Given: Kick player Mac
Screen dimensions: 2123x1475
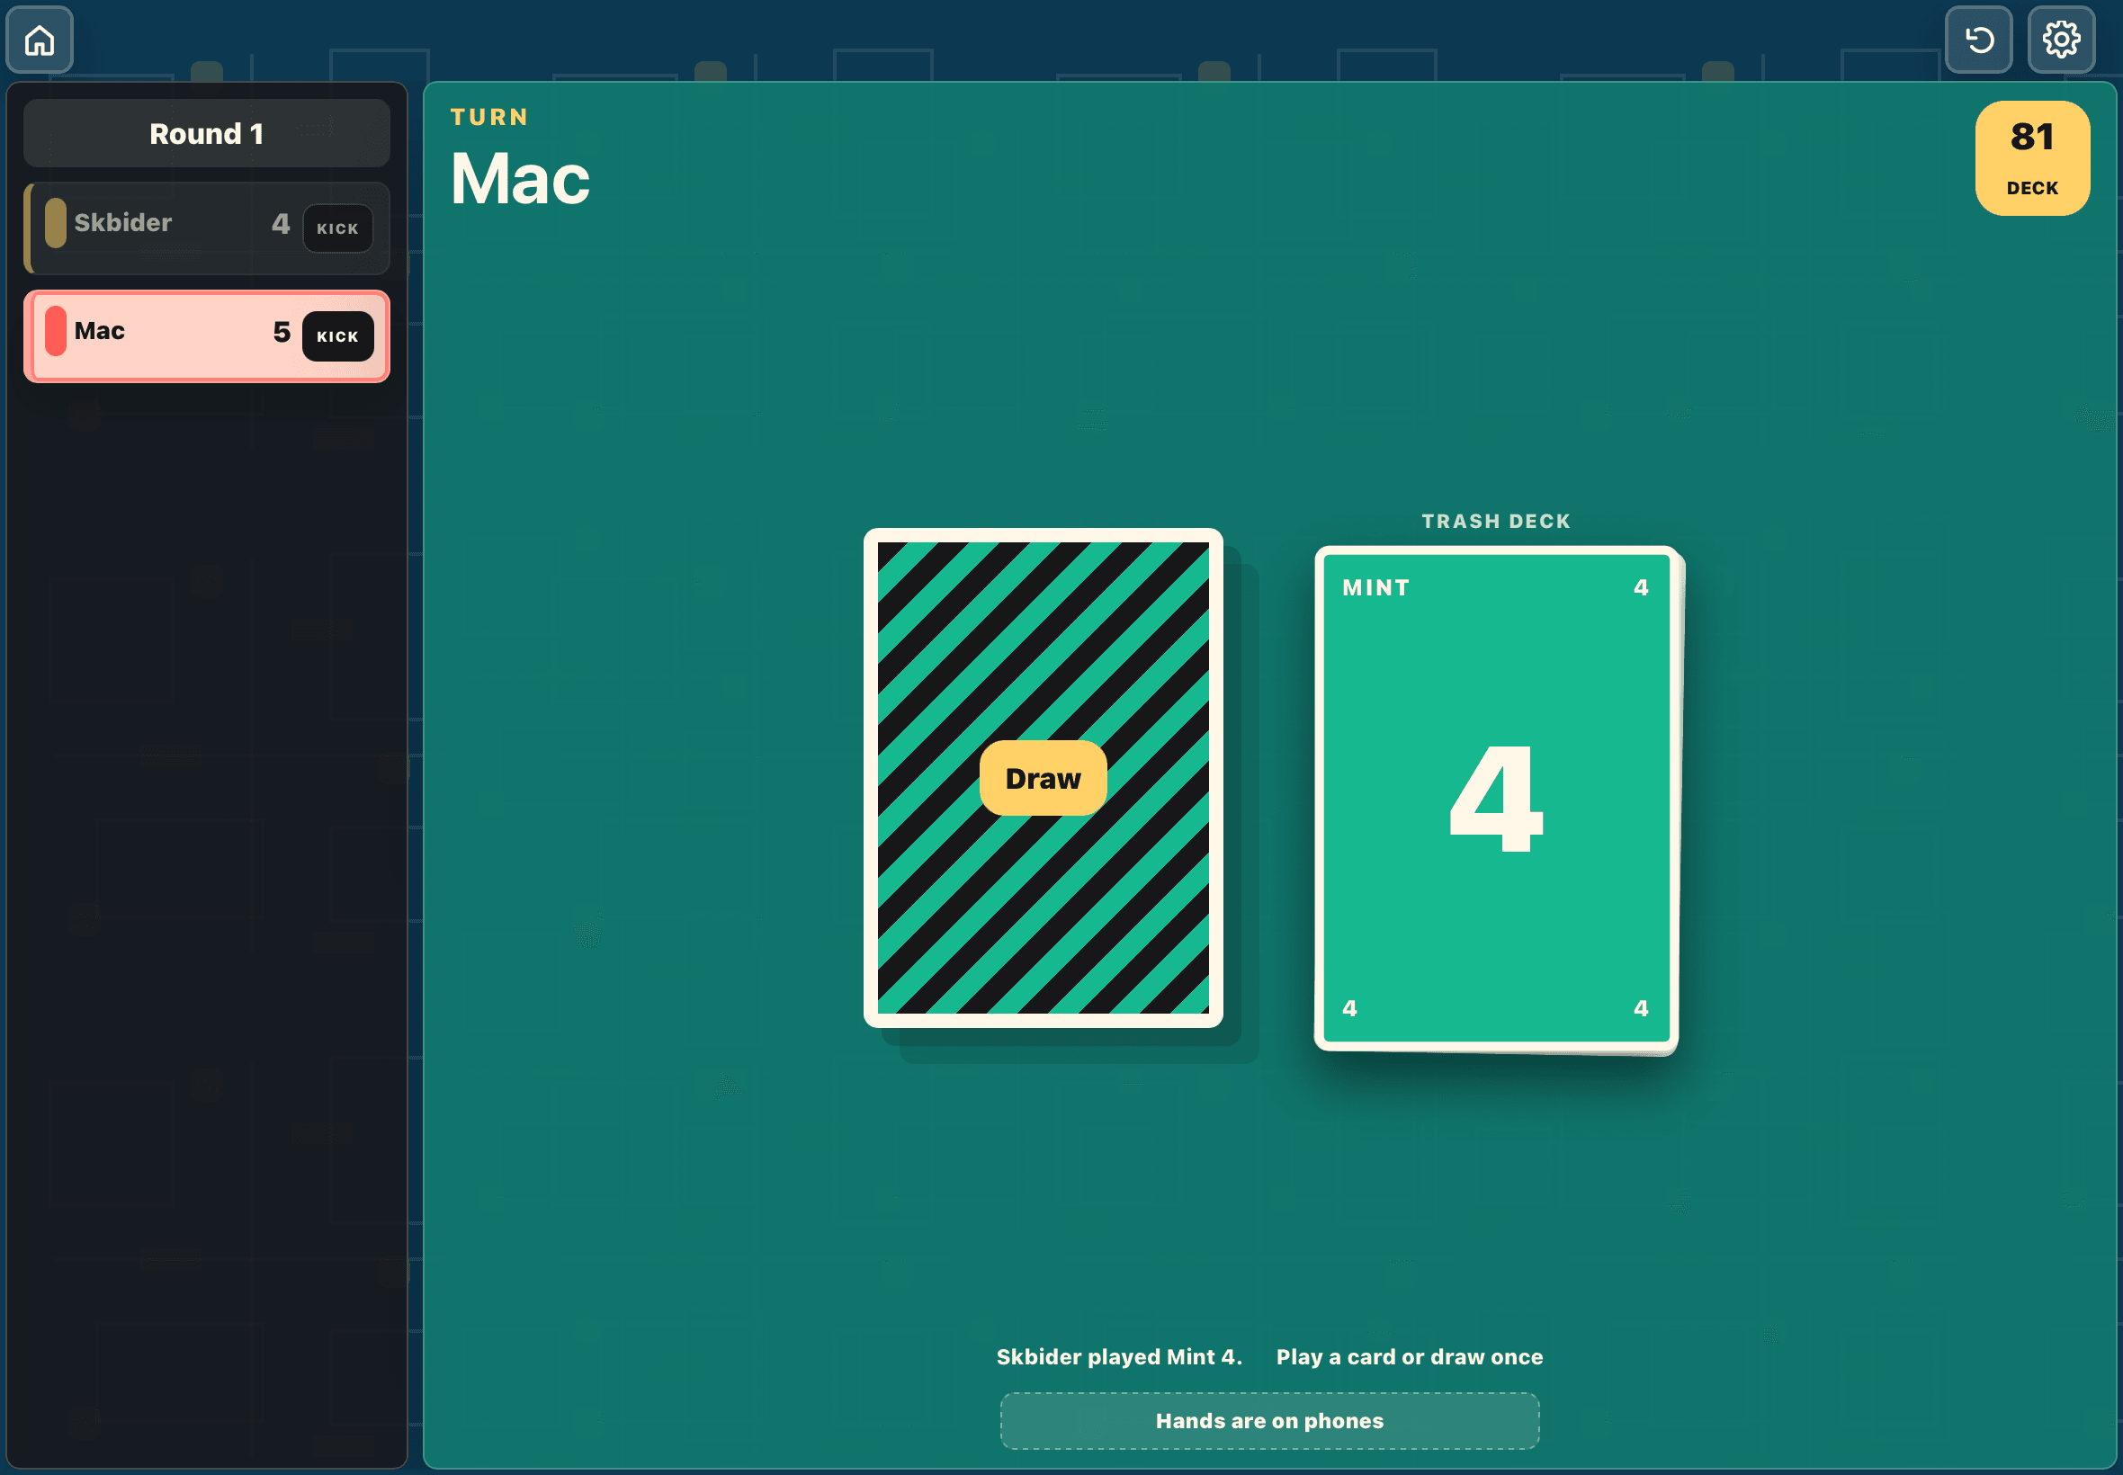Looking at the screenshot, I should (337, 336).
